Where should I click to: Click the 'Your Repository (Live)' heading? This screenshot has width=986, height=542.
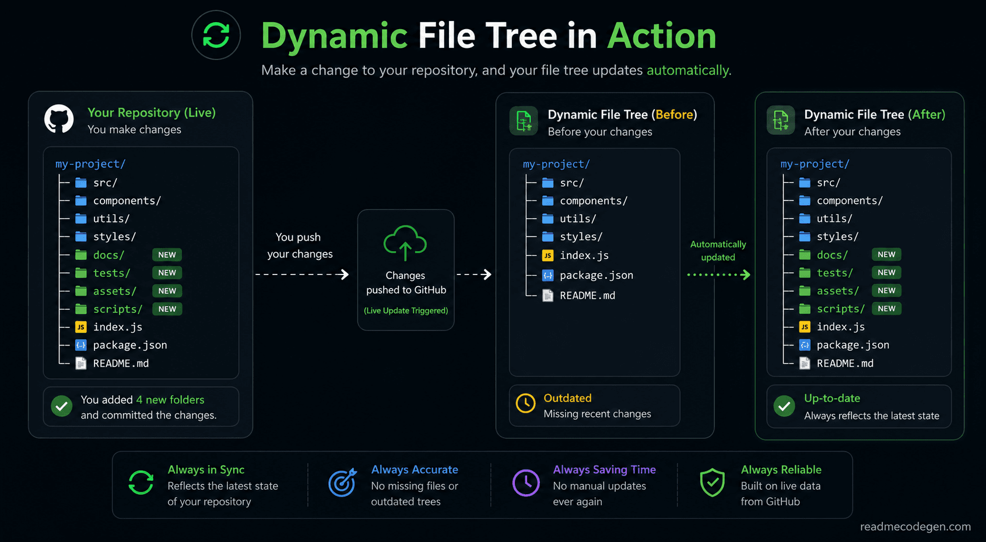click(152, 112)
